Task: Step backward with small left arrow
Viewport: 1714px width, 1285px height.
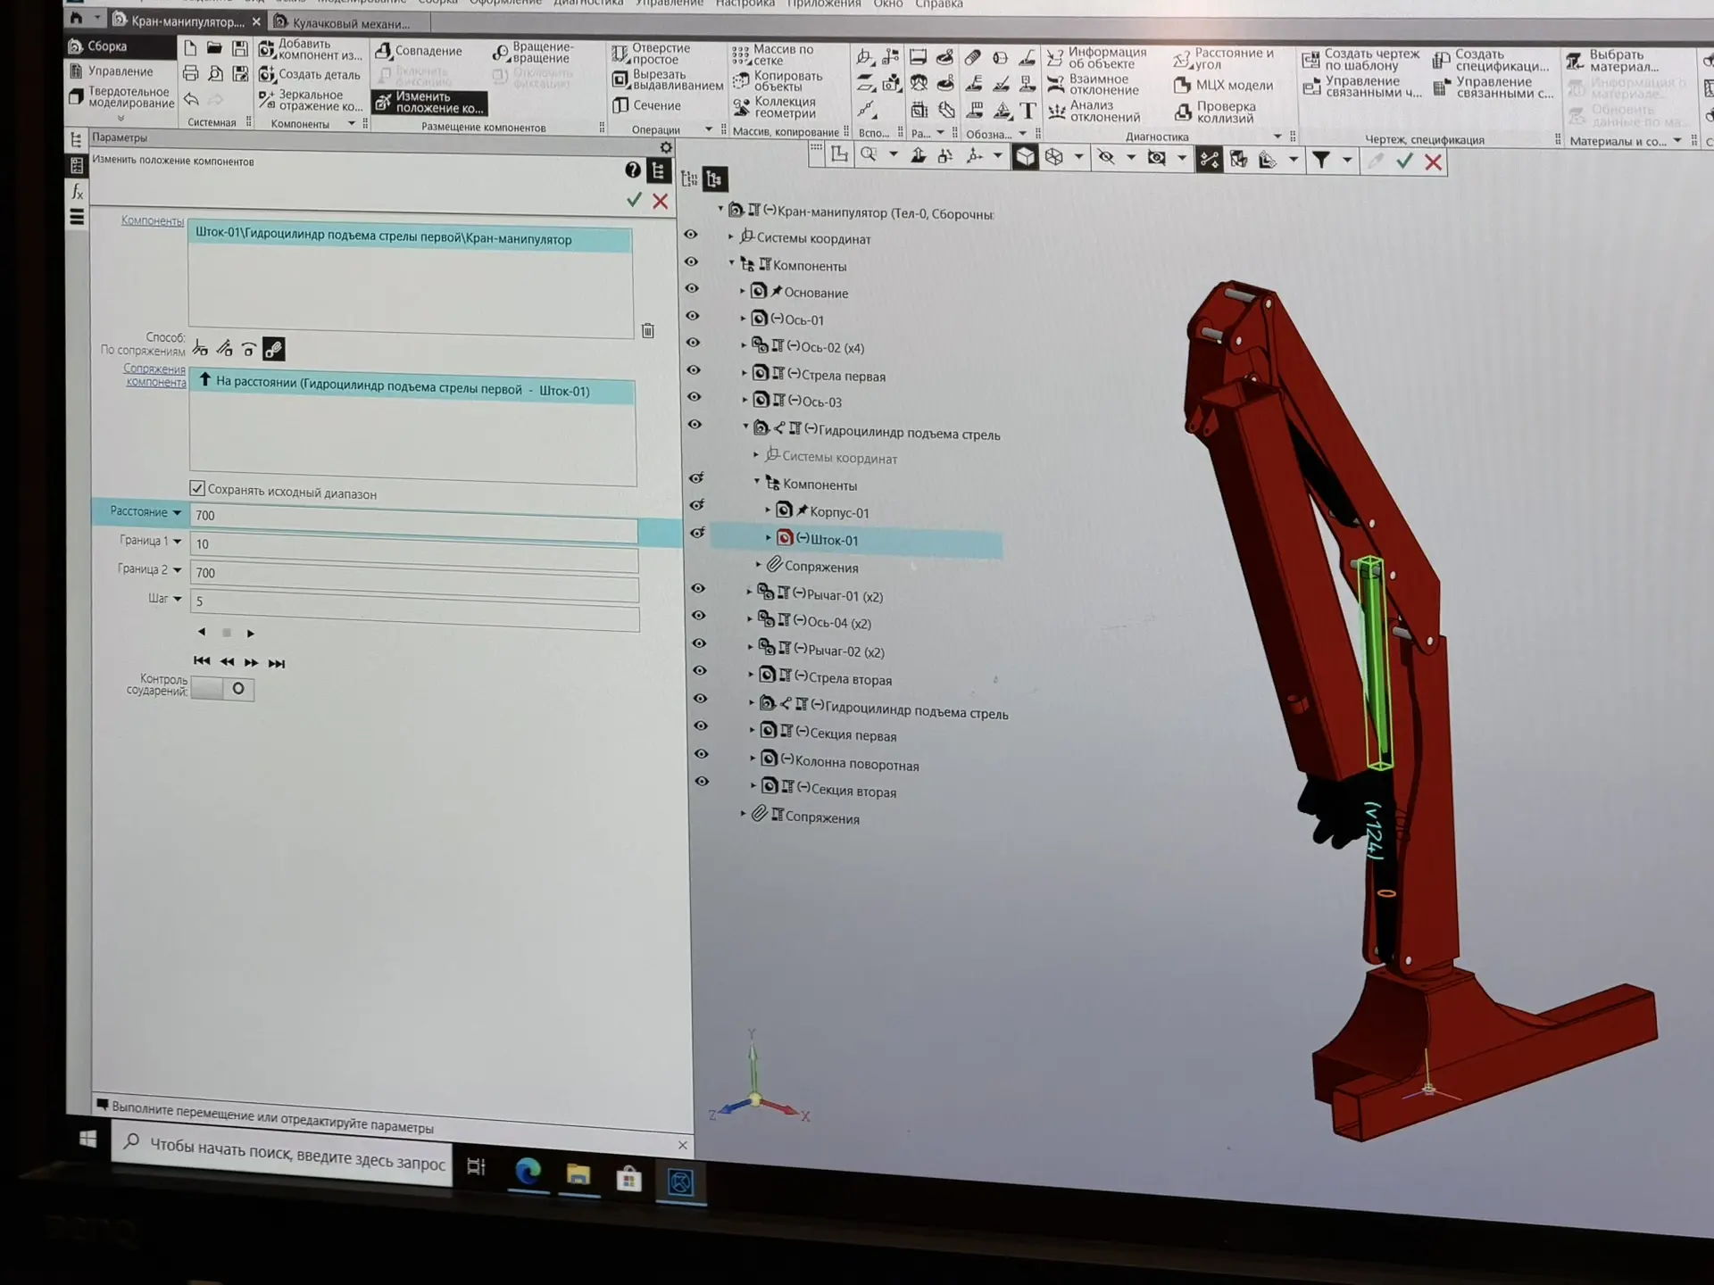Action: click(x=202, y=632)
